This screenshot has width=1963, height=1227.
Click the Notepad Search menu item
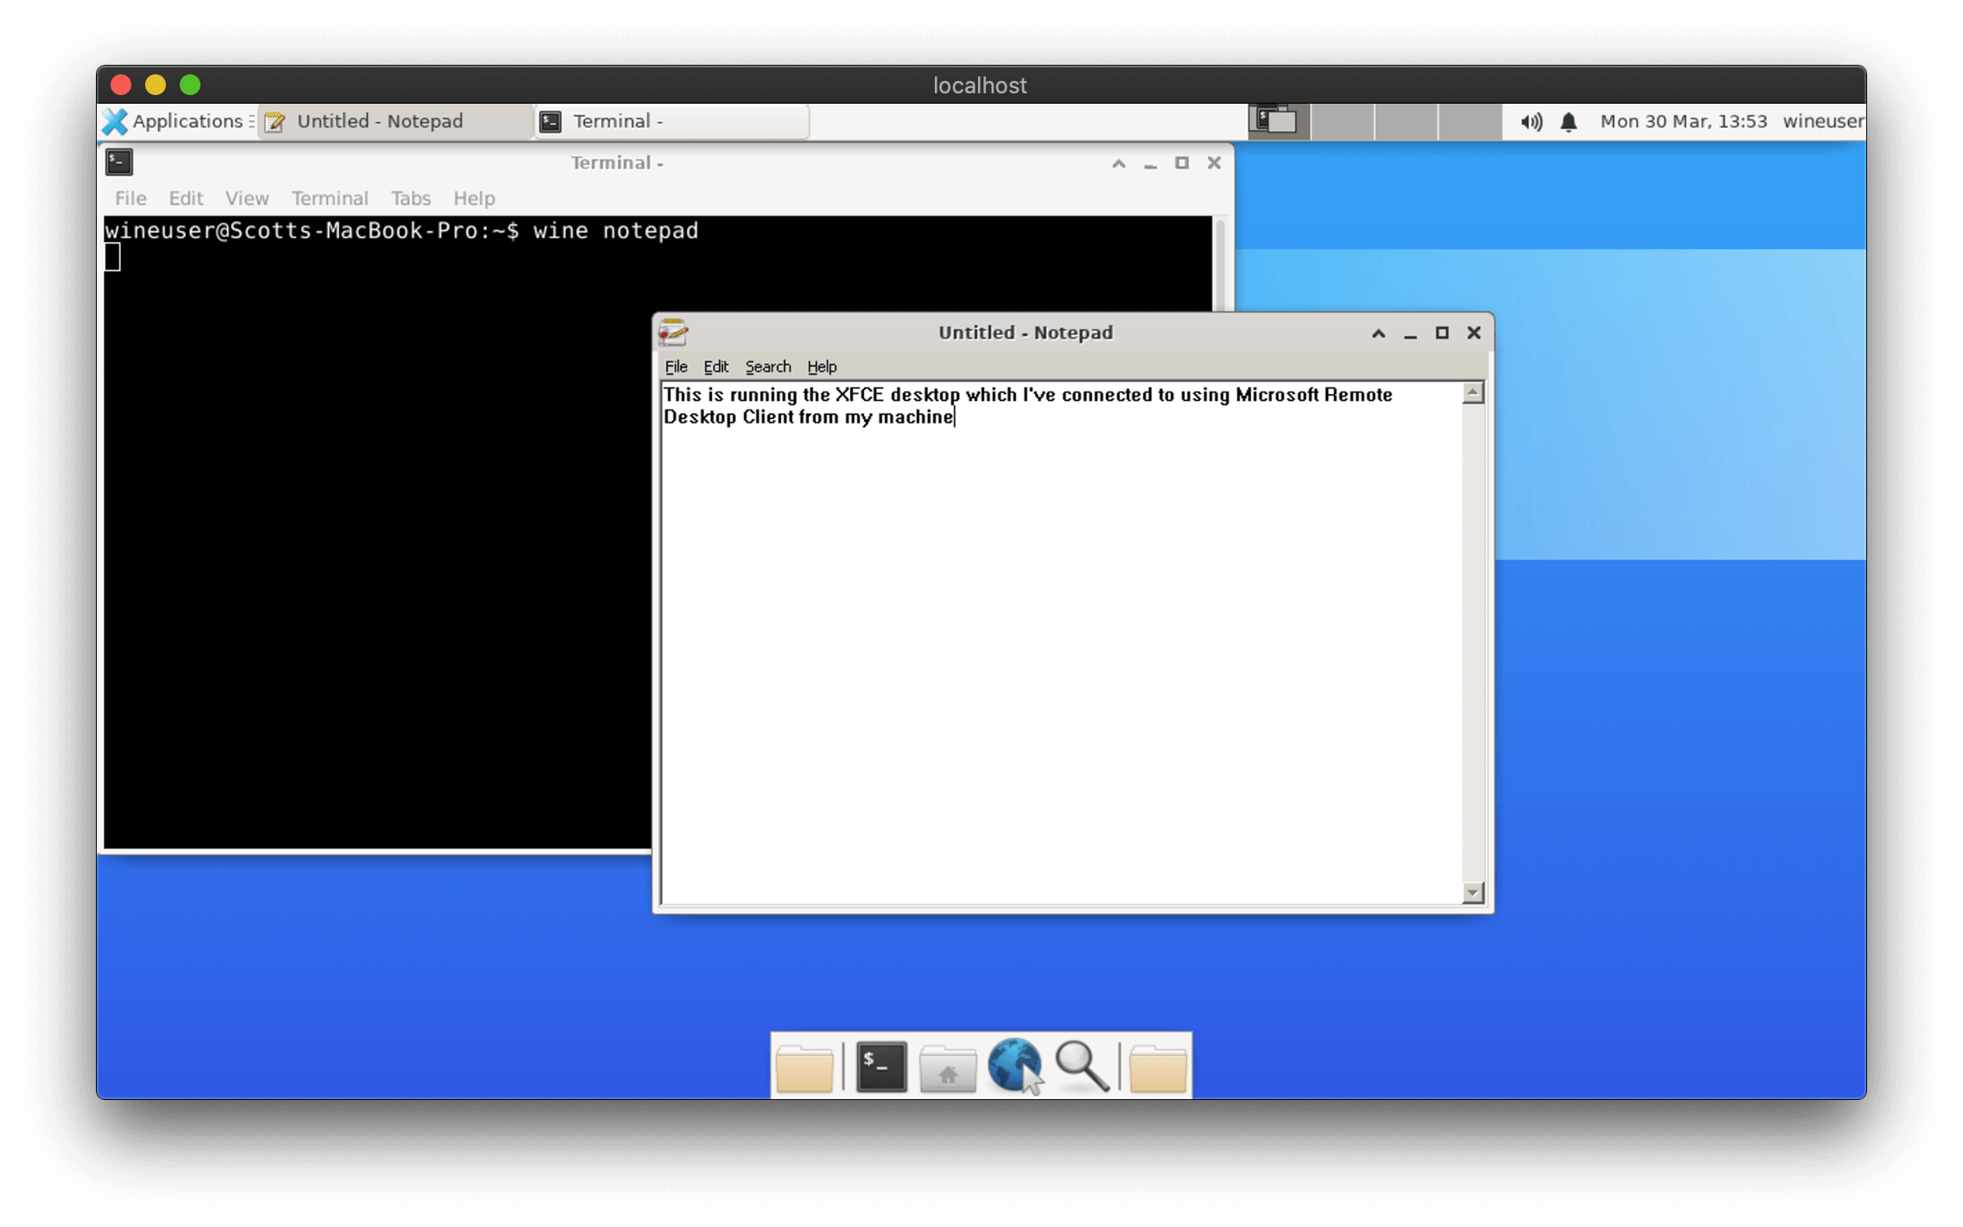click(x=767, y=366)
